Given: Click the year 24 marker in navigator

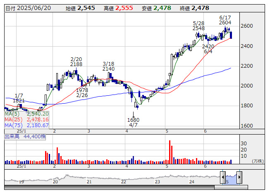Looking at the screenshot, I should pyautogui.click(x=192, y=182).
